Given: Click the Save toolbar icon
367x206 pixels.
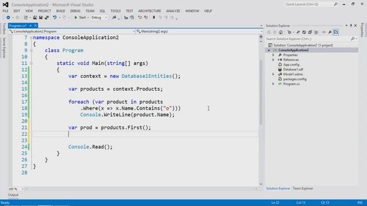Looking at the screenshot, I should pyautogui.click(x=41, y=18).
